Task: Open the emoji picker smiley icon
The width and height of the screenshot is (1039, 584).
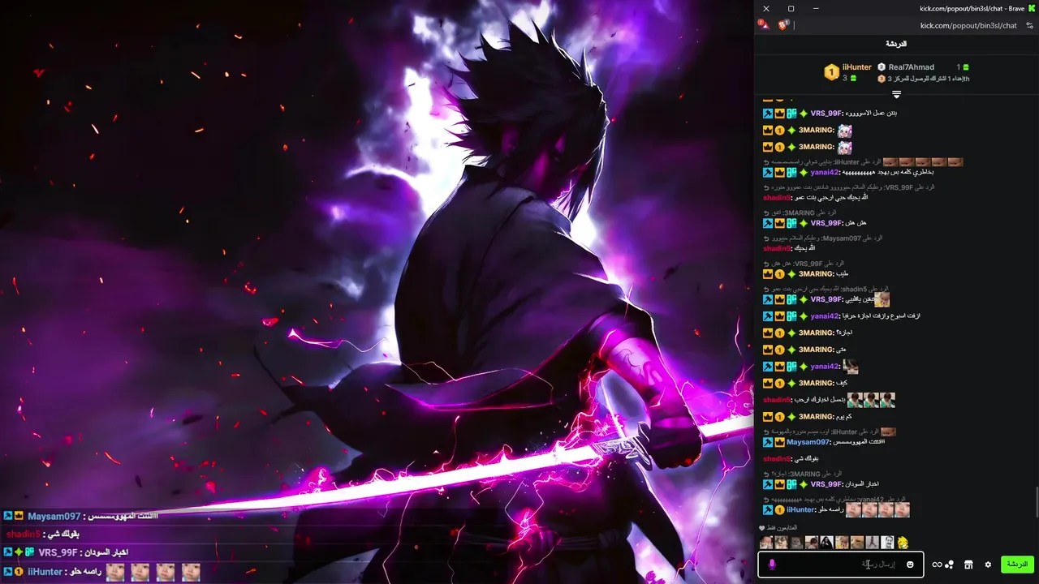Action: [x=910, y=565]
